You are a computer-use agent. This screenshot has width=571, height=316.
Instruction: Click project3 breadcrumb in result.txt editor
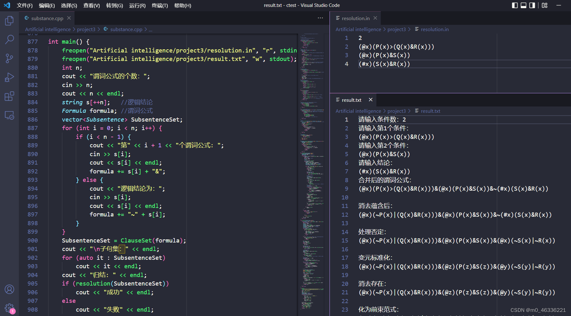pos(396,111)
